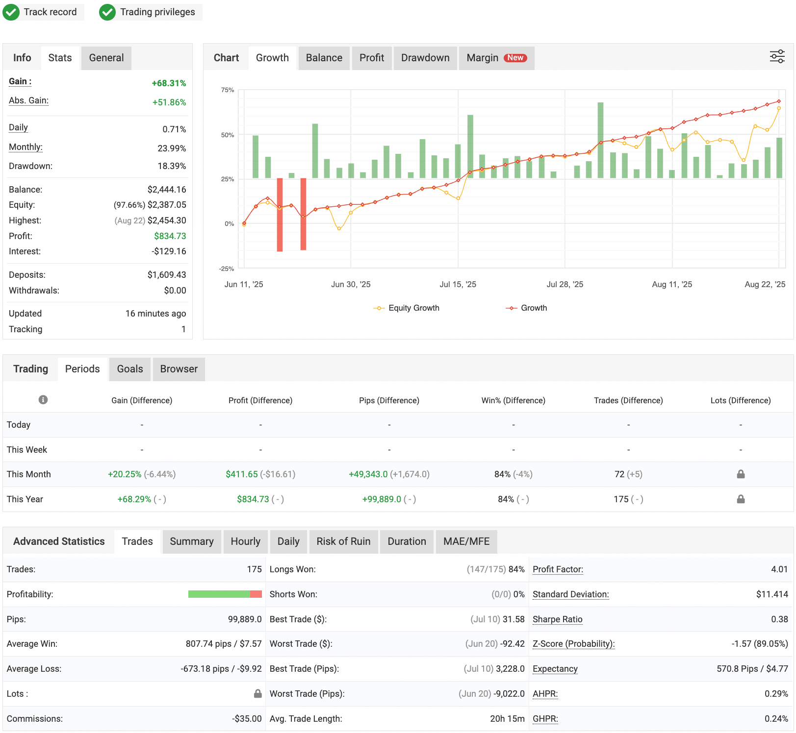Open the Duration statistics tab

click(x=407, y=541)
